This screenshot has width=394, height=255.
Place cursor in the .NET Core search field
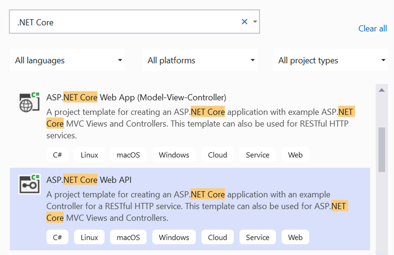[x=126, y=21]
